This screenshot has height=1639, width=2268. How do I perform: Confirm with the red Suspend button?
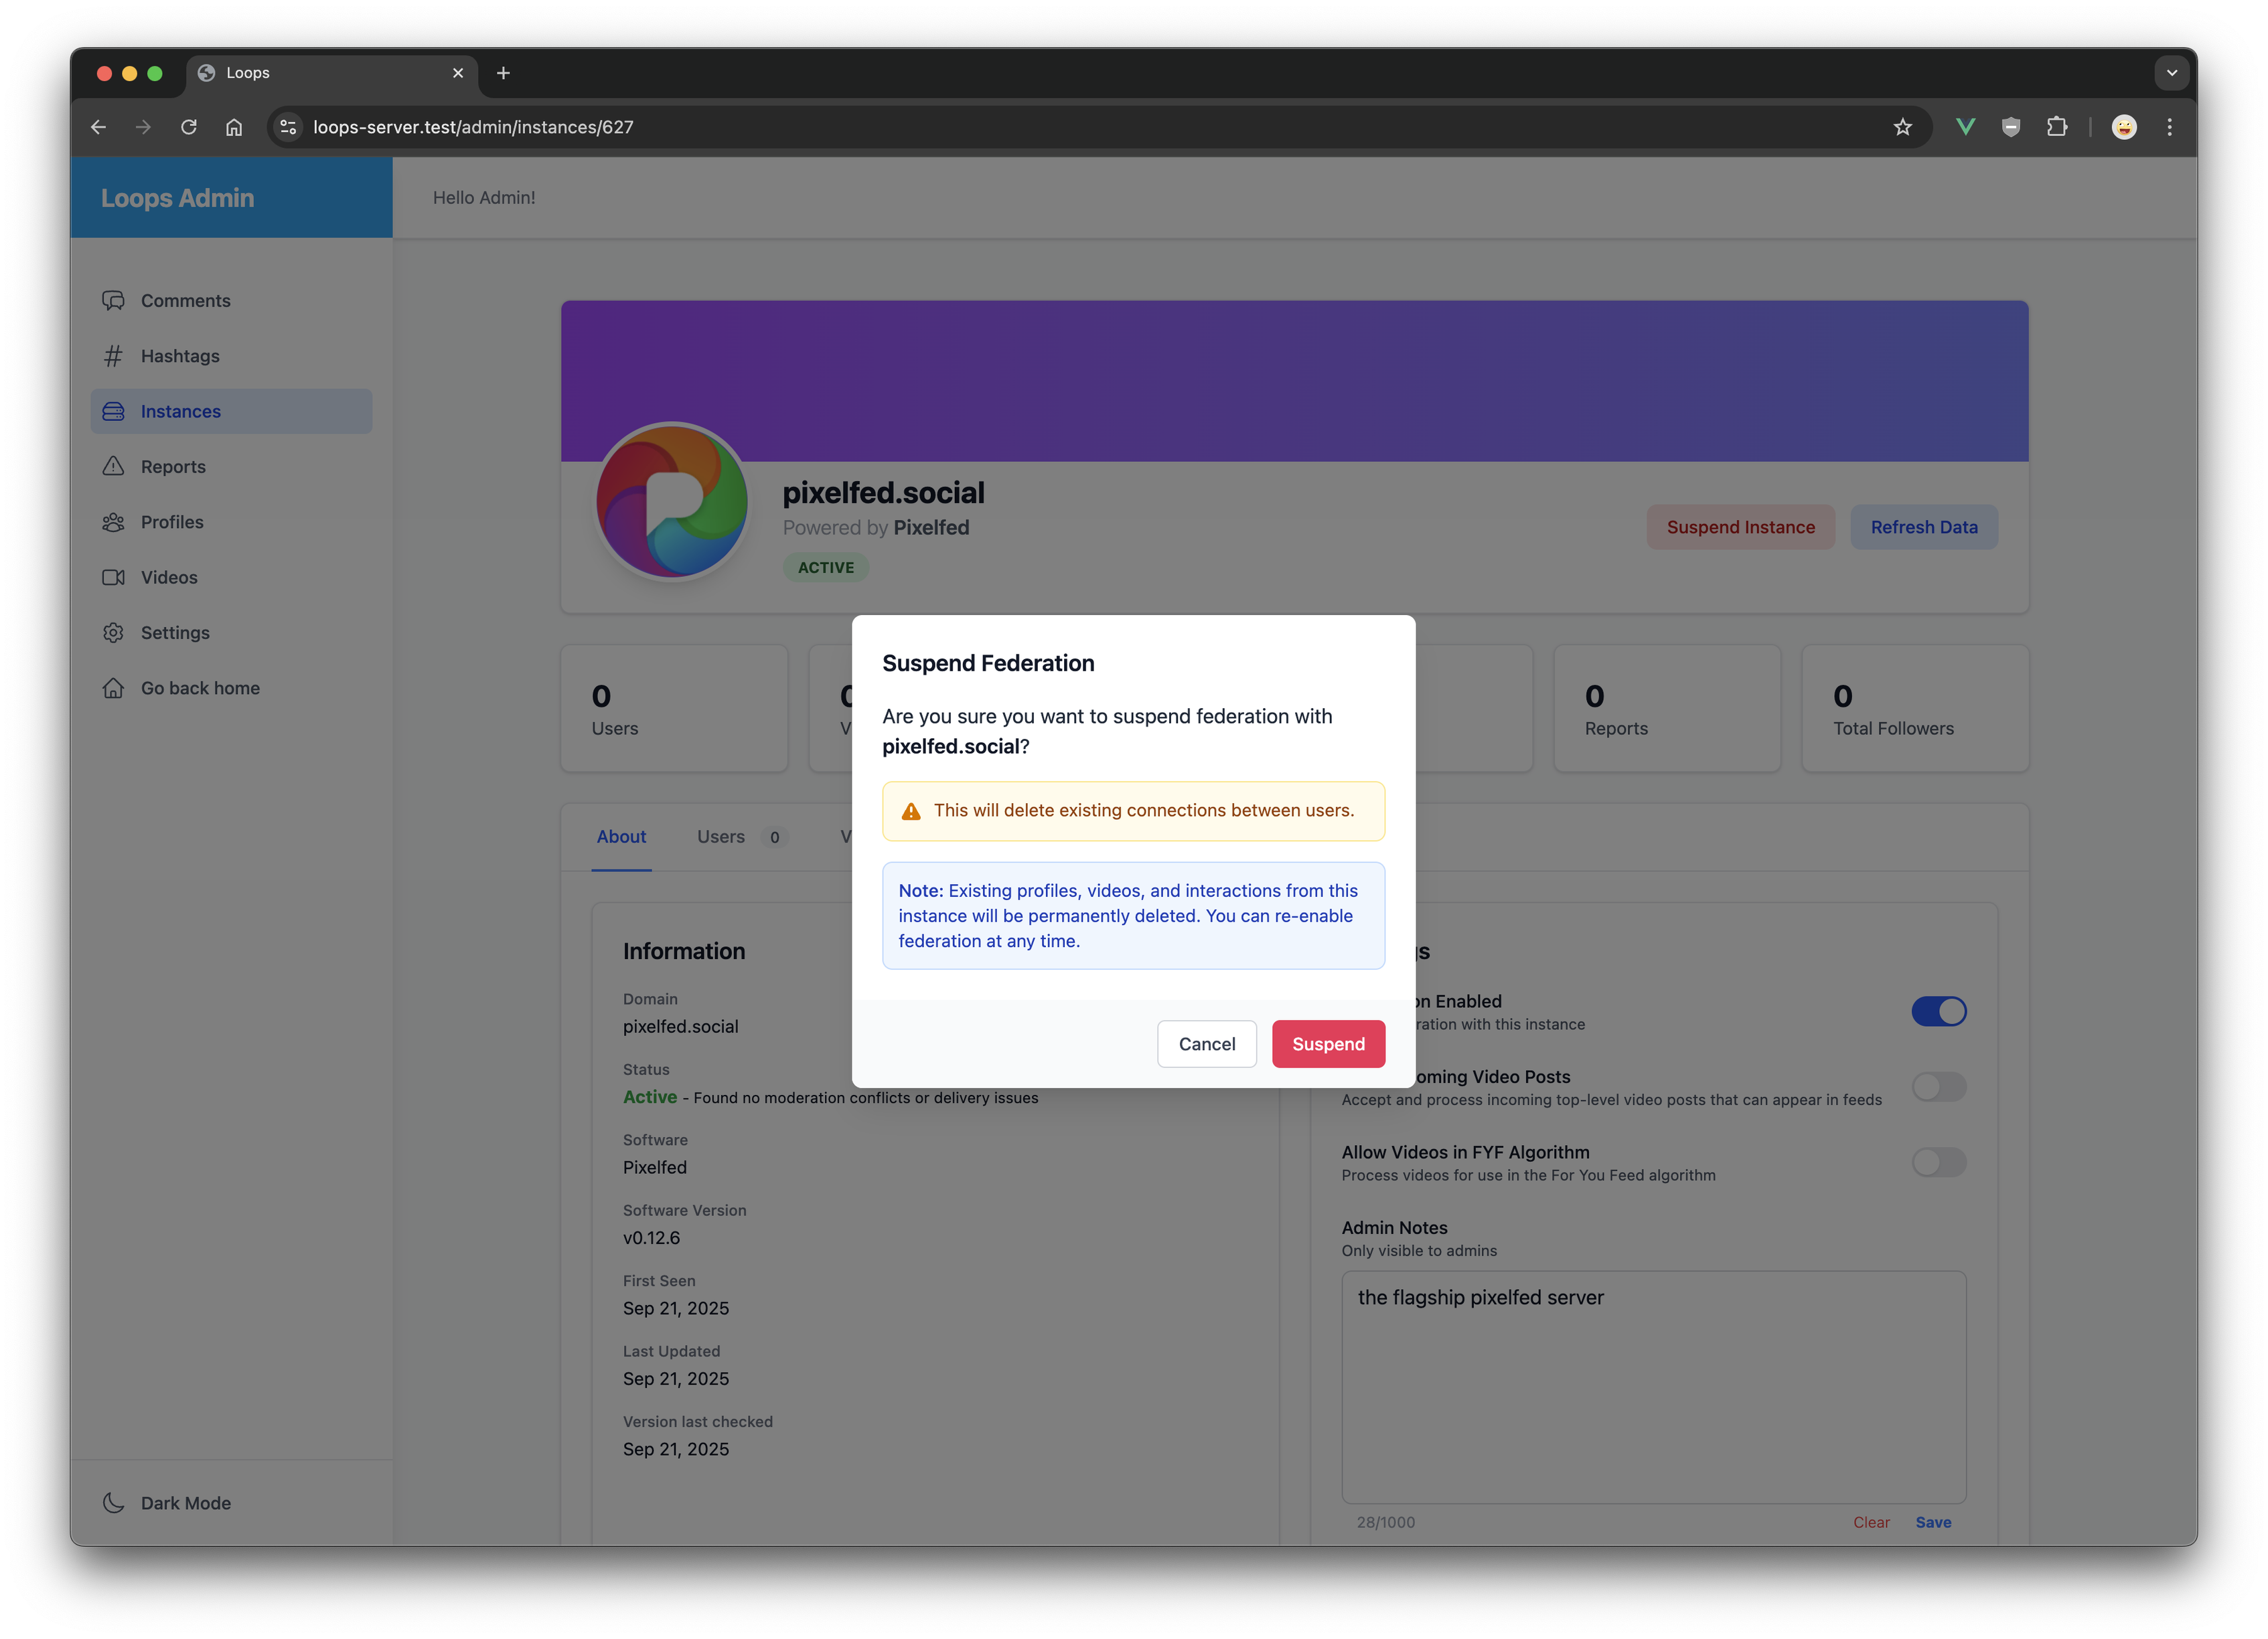1328,1043
